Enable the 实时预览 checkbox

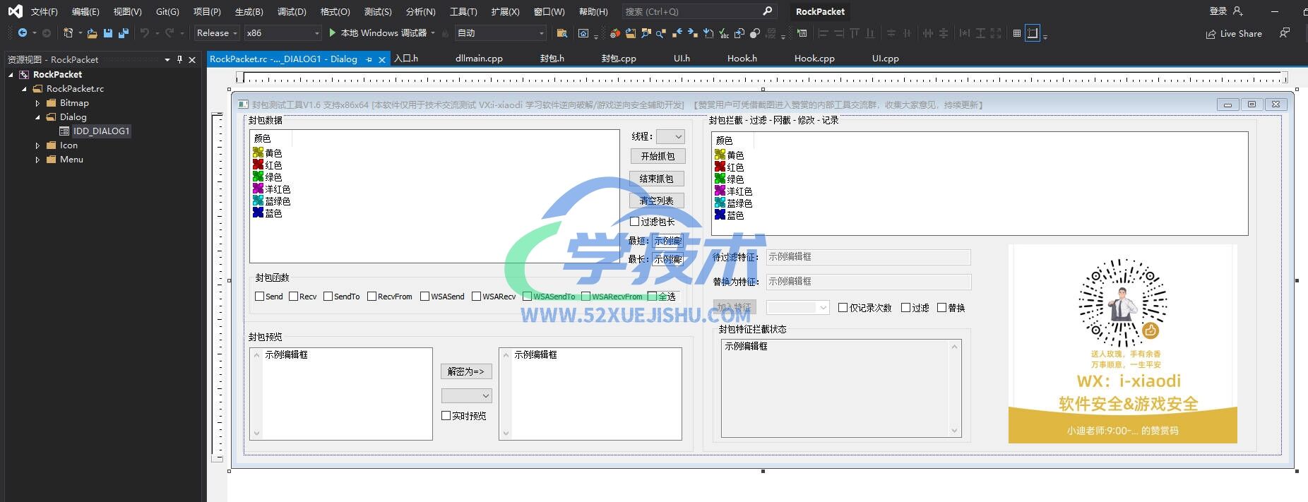click(446, 416)
